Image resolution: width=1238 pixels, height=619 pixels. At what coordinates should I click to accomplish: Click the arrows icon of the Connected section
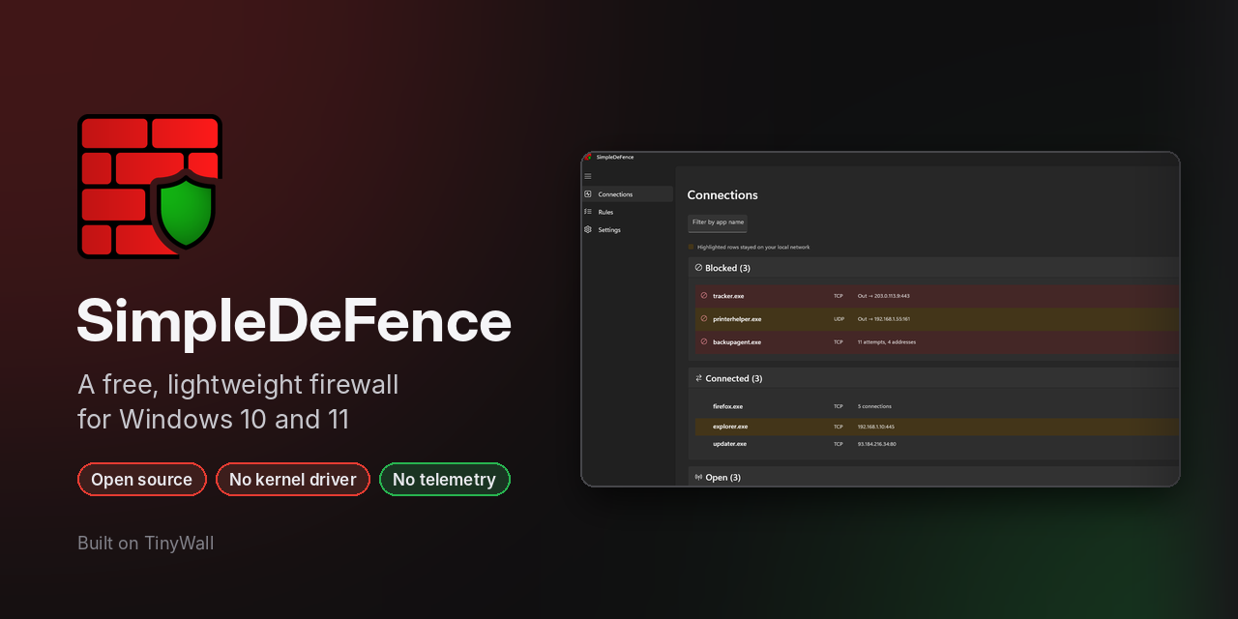pos(698,378)
